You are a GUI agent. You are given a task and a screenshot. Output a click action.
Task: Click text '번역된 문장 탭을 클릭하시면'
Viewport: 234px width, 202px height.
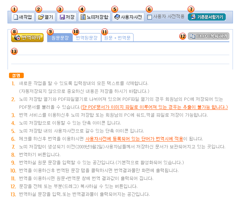(85, 170)
